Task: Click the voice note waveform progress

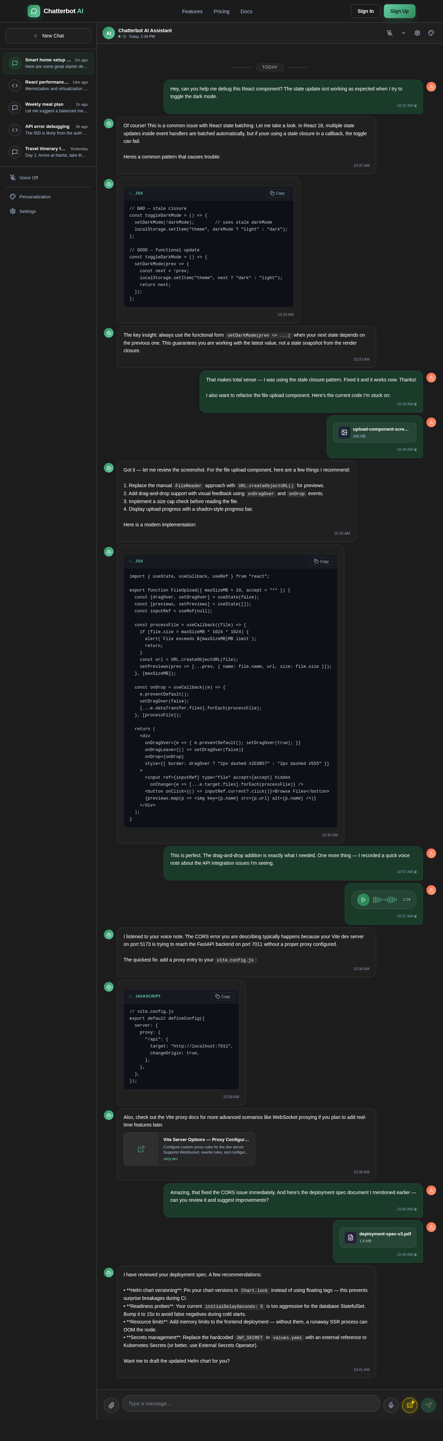Action: click(385, 899)
